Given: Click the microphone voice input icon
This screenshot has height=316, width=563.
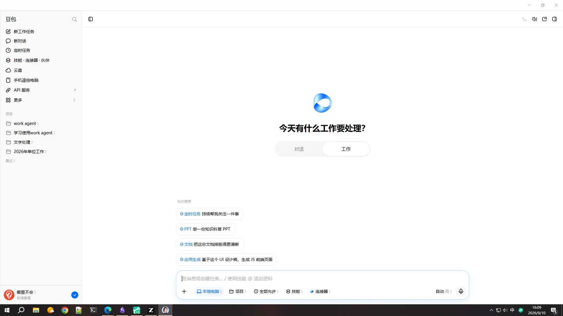Looking at the screenshot, I should point(461,291).
